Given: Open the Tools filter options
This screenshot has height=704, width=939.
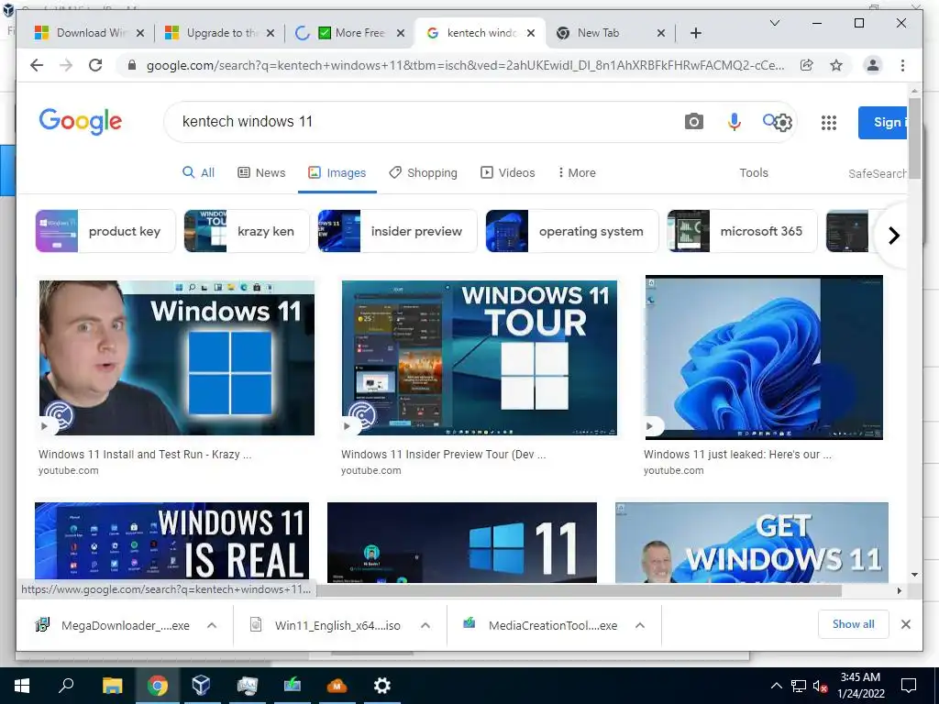Looking at the screenshot, I should (x=754, y=173).
